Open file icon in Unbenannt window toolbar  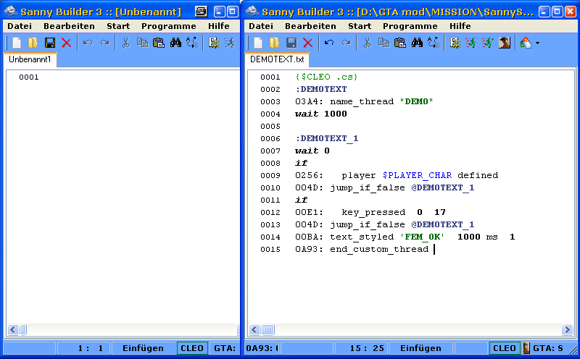33,43
